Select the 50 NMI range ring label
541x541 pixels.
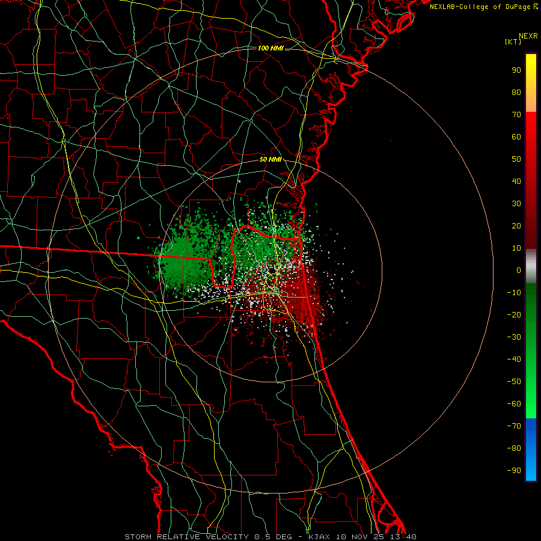270,159
